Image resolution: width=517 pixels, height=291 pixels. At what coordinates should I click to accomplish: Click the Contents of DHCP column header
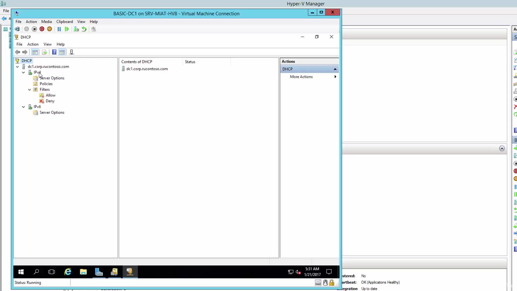pos(151,62)
